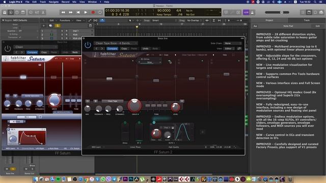Open the Scissors editors icon in control bar

coord(43,12)
